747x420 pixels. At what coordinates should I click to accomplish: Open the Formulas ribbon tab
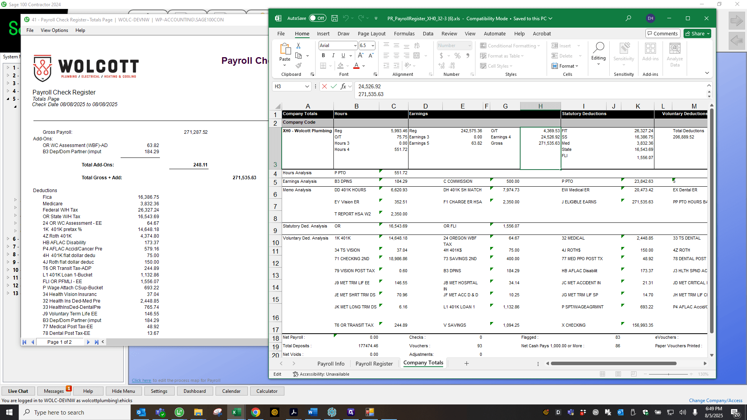[x=404, y=34]
